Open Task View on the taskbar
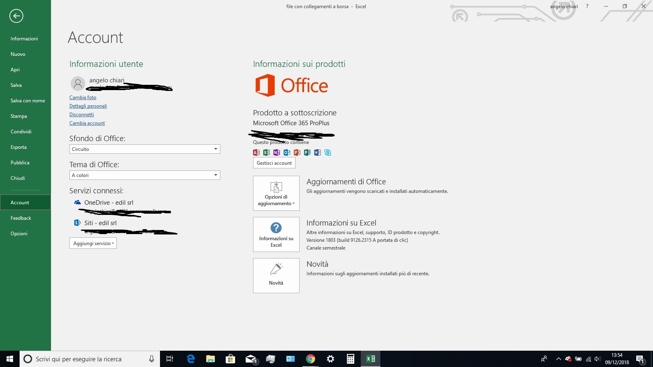653x367 pixels. pyautogui.click(x=170, y=359)
